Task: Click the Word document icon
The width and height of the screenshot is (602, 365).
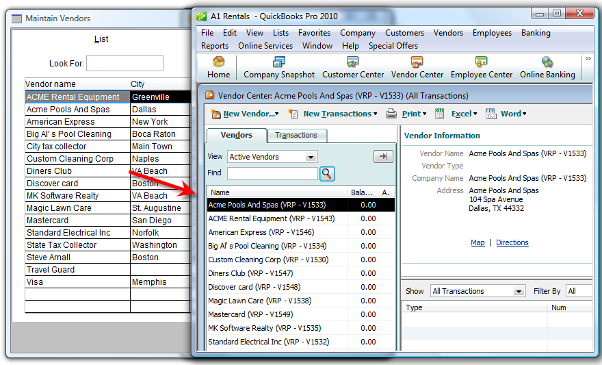Action: (491, 114)
